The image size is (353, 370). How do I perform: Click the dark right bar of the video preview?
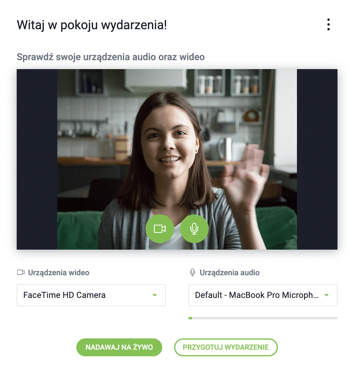[317, 159]
